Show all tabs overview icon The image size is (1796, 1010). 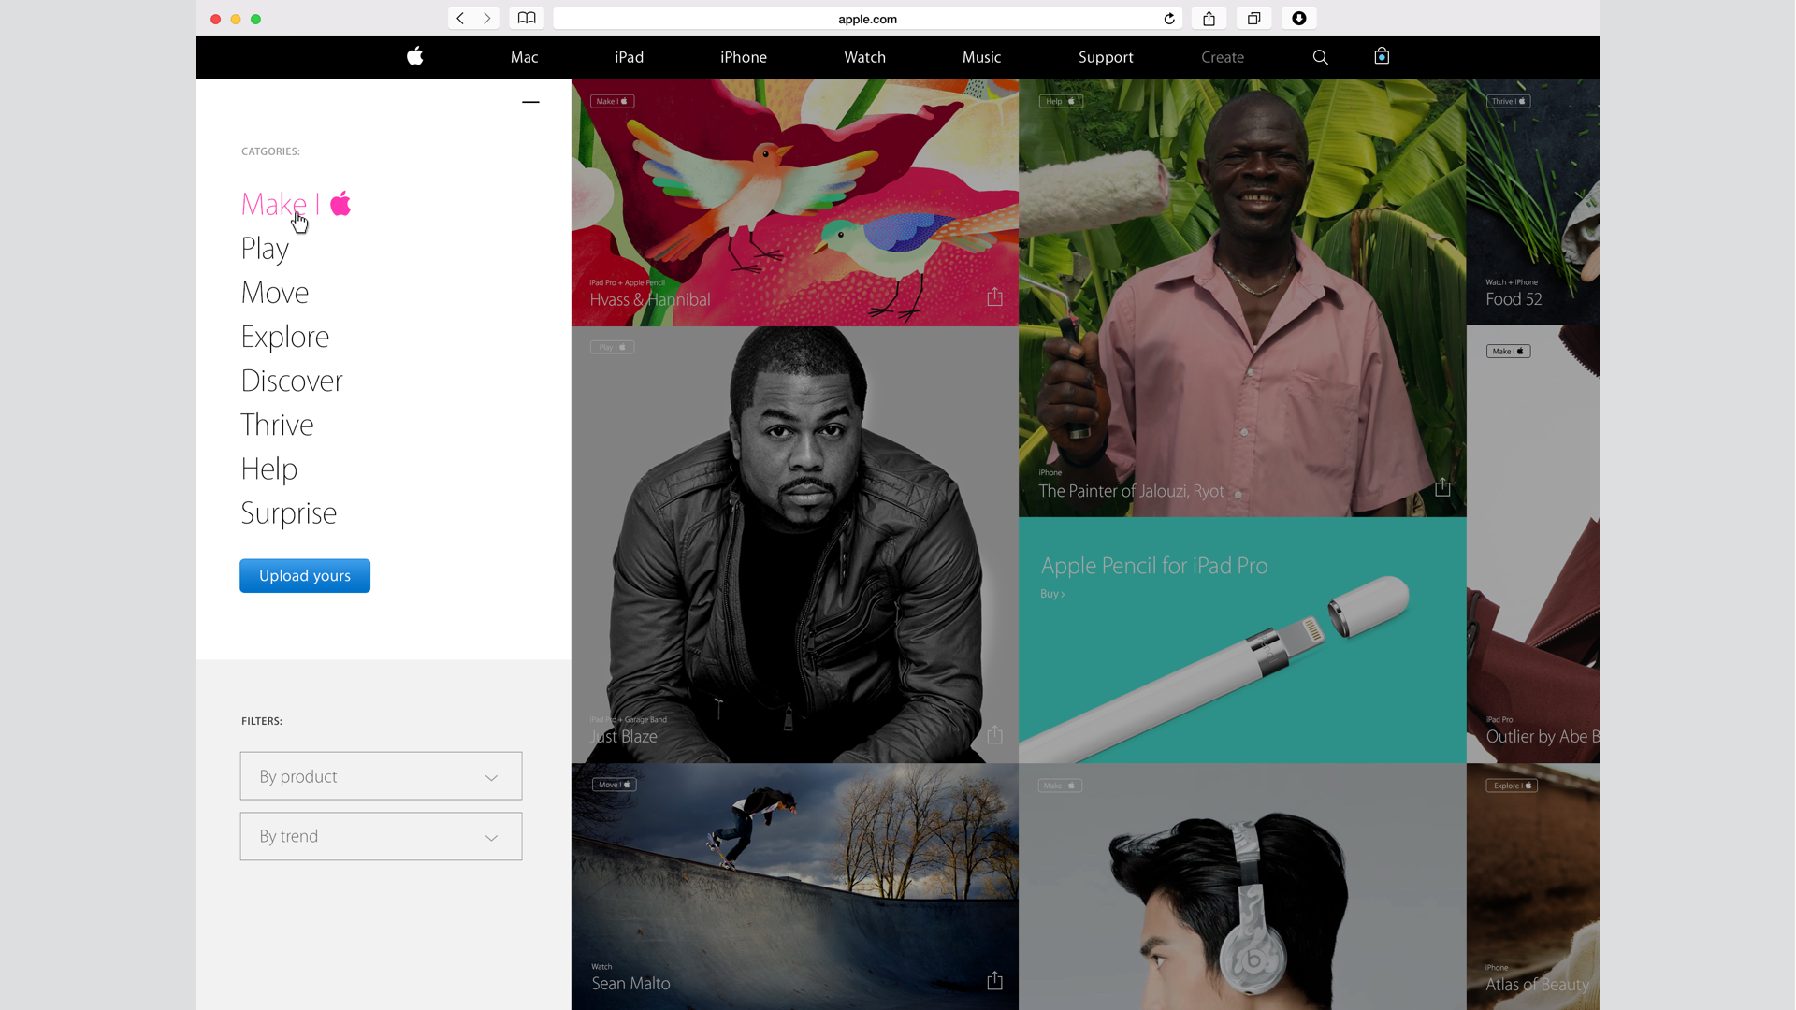click(1253, 19)
